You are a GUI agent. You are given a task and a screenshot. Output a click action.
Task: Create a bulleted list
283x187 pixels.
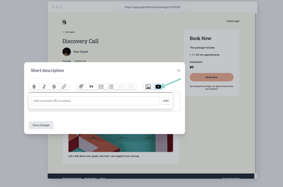pos(101,87)
